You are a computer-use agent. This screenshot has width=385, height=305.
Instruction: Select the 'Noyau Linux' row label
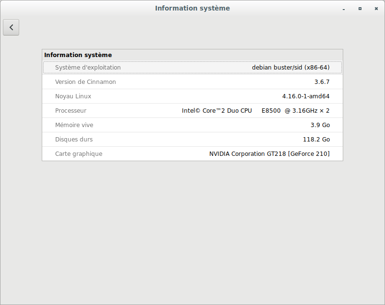(73, 96)
